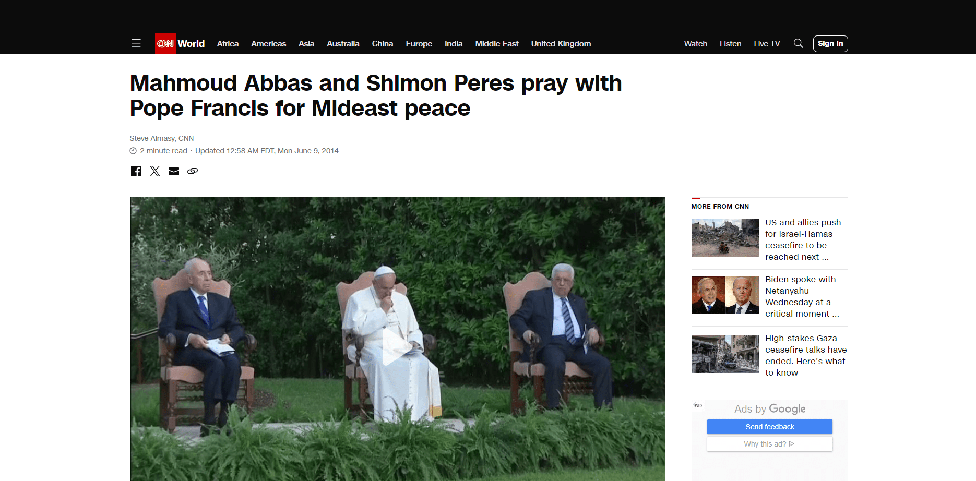Share article on X
976x481 pixels.
[x=155, y=171]
